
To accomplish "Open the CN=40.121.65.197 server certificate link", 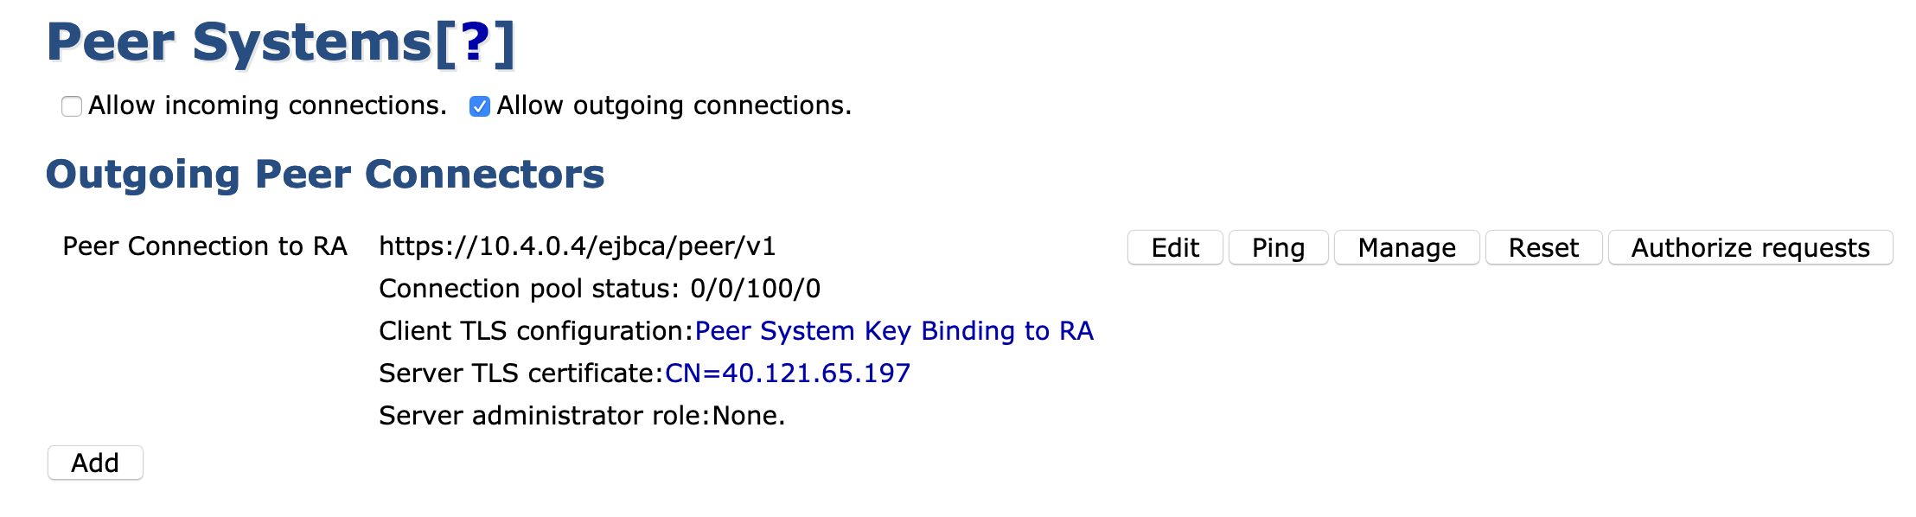I will [x=788, y=373].
